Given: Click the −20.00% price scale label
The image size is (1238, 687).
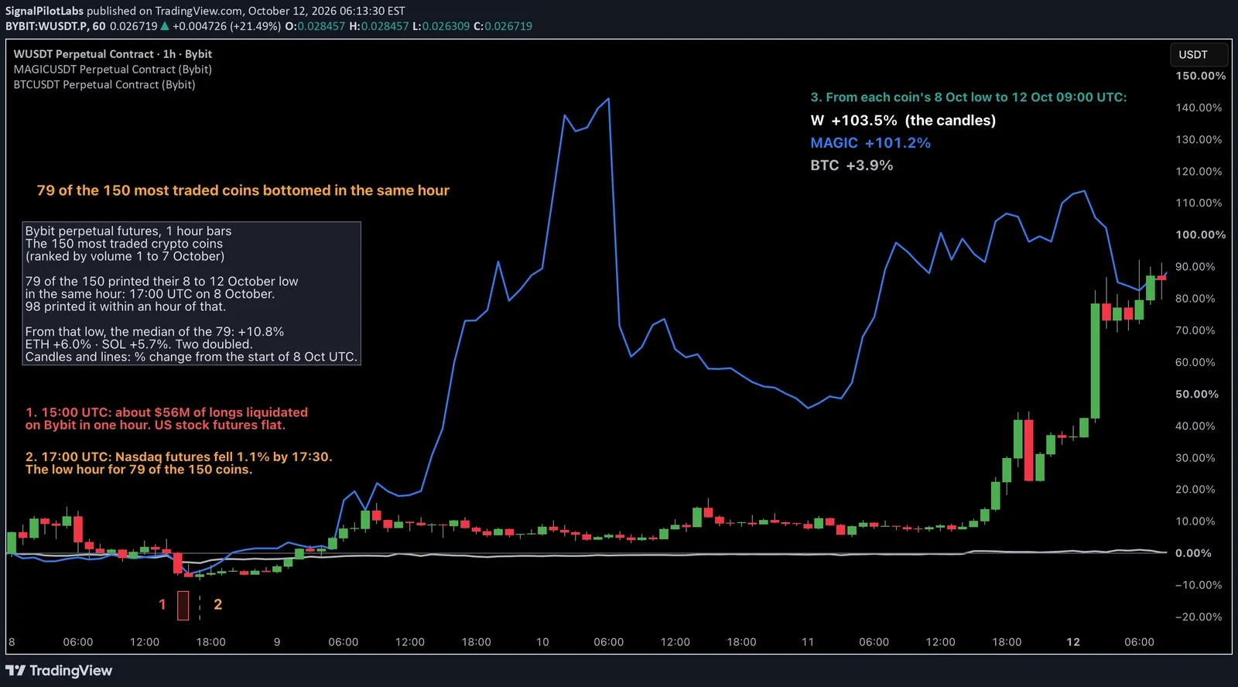Looking at the screenshot, I should click(1199, 617).
